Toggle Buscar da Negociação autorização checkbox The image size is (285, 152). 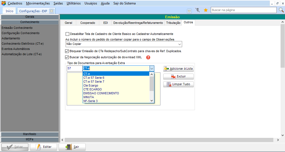pyautogui.click(x=67, y=57)
